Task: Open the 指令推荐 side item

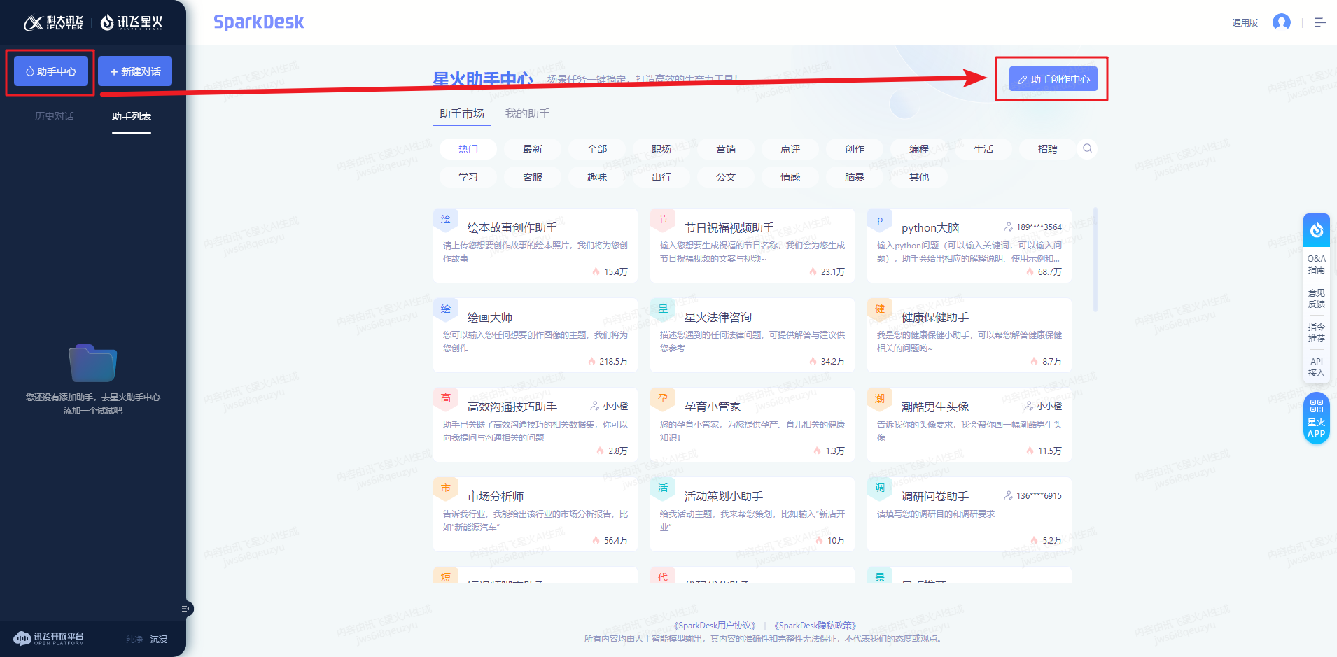Action: click(x=1317, y=332)
